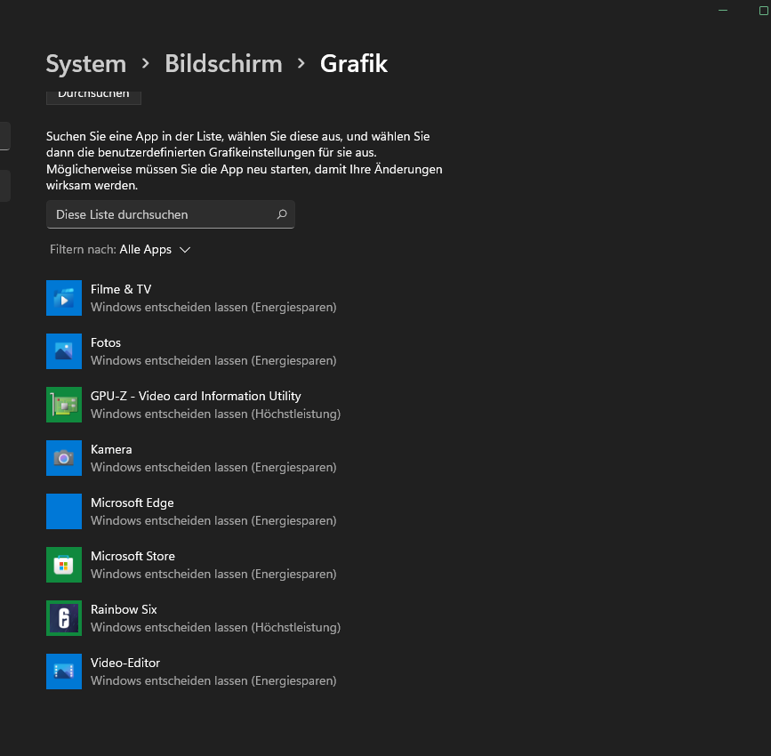Click the Microsoft Store bag icon
Viewport: 771px width, 756px height.
[64, 565]
